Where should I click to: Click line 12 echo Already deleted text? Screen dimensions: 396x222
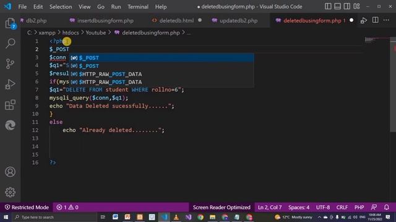pyautogui.click(x=113, y=130)
